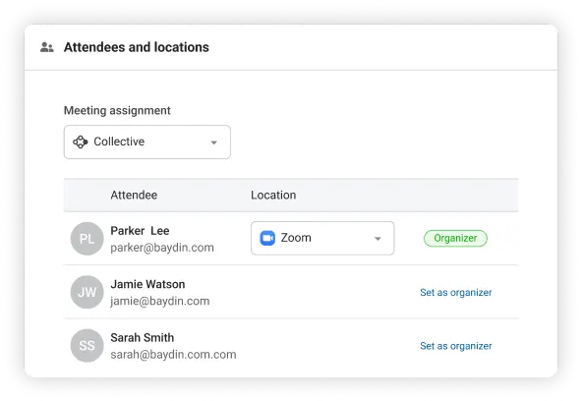
Task: Click the Attendees and locations heading
Action: tap(137, 47)
